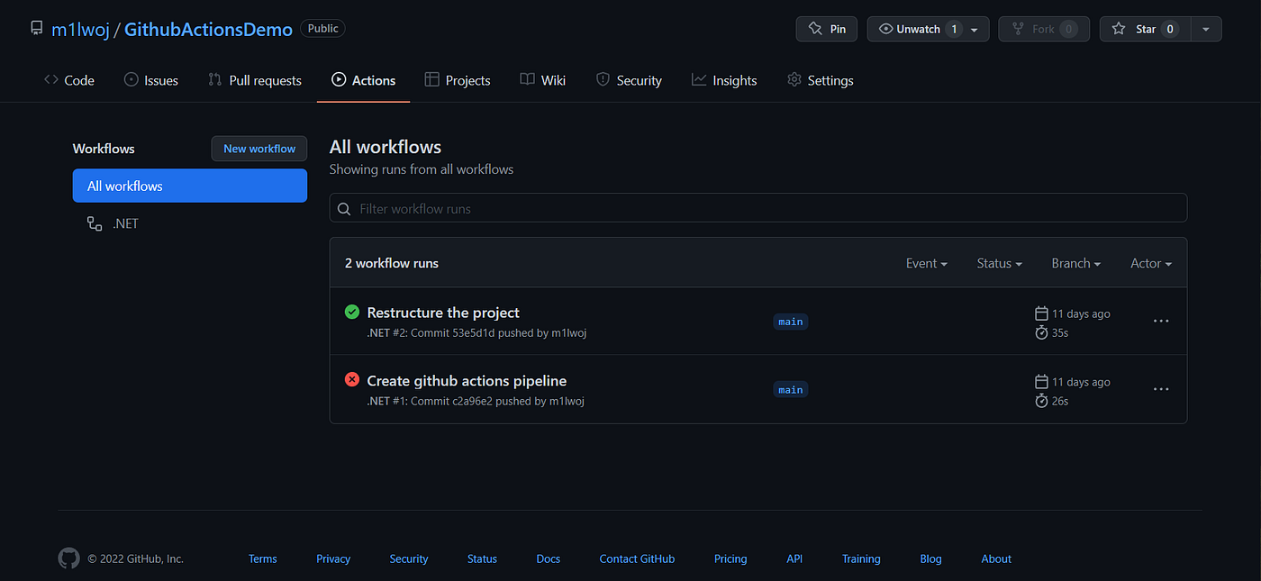Expand the Branch filter dropdown
This screenshot has width=1261, height=581.
click(1075, 263)
